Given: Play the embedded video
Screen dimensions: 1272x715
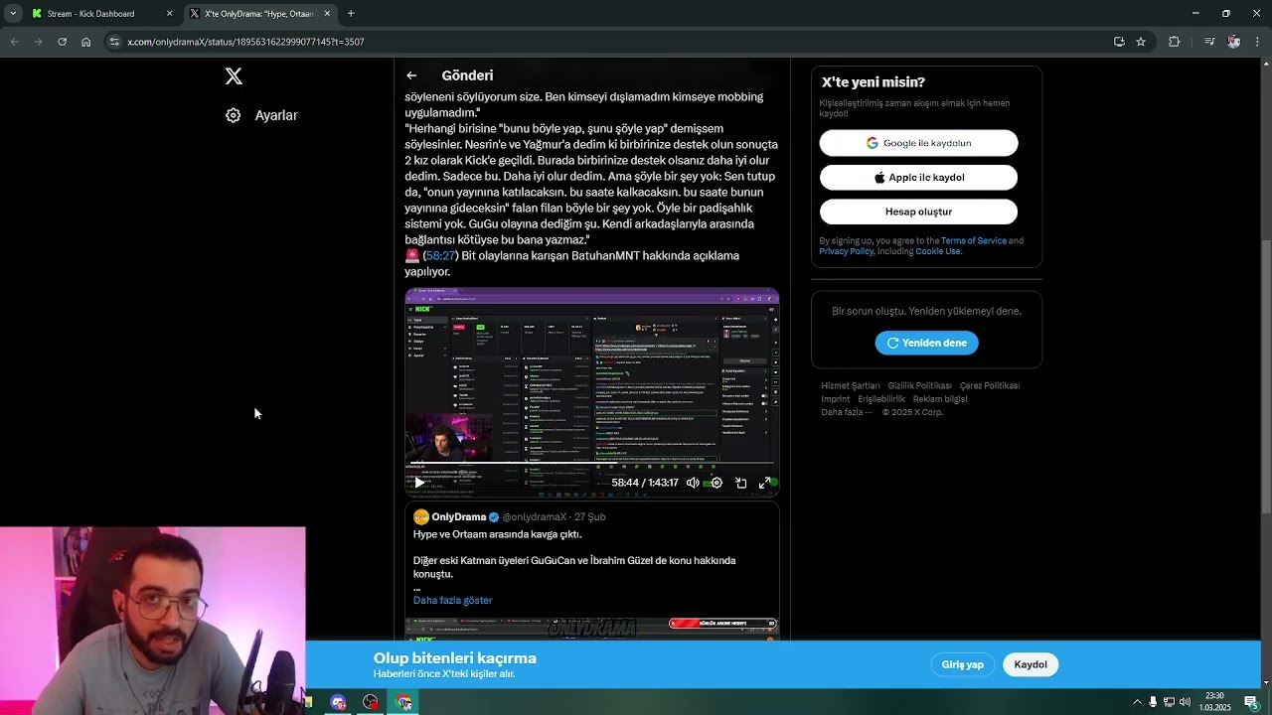Looking at the screenshot, I should tap(419, 483).
